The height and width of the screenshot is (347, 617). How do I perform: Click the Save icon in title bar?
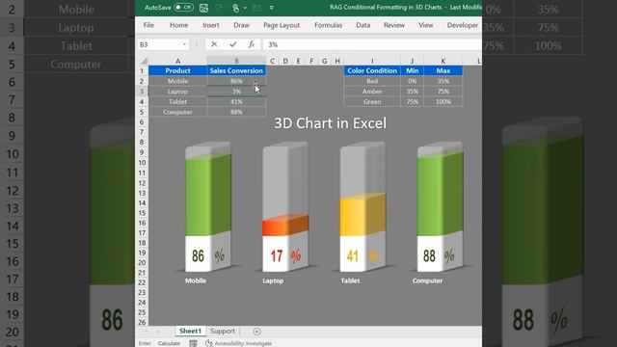click(x=203, y=8)
